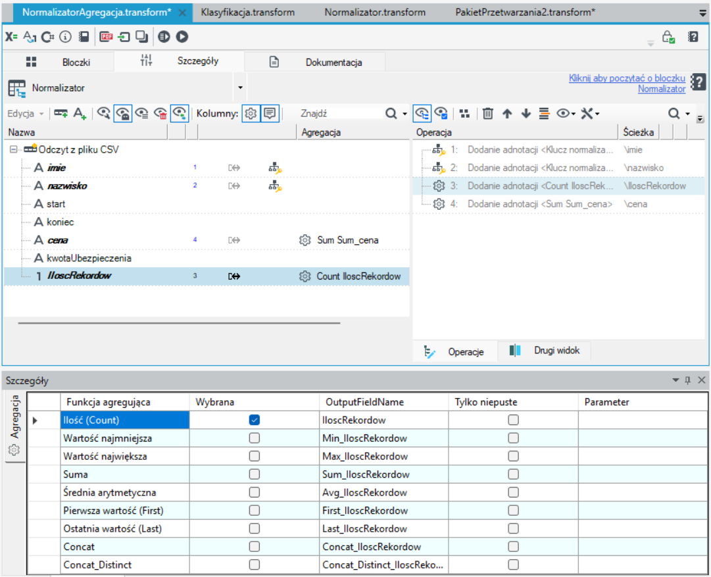Open the info icon in top toolbar

[x=65, y=37]
